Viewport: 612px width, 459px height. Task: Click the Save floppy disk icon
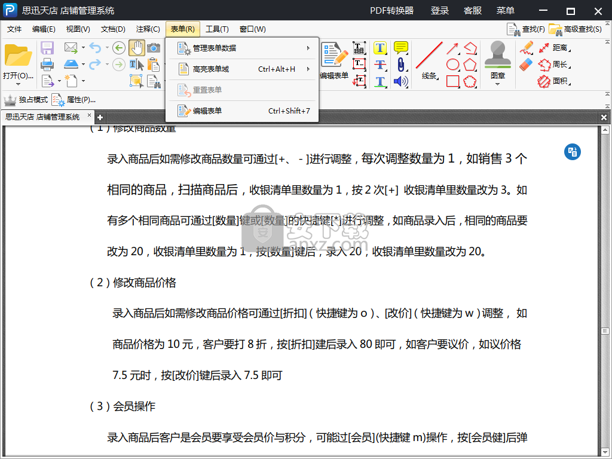pos(47,48)
